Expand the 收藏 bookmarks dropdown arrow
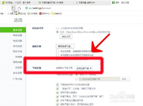The width and height of the screenshot is (143, 106). pos(5,14)
